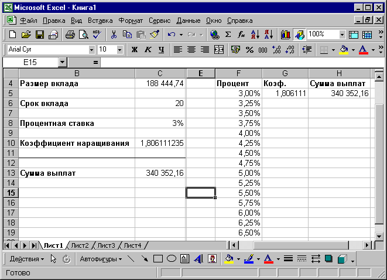The width and height of the screenshot is (387, 280).
Task: Open the Данные menu
Action: (x=189, y=21)
